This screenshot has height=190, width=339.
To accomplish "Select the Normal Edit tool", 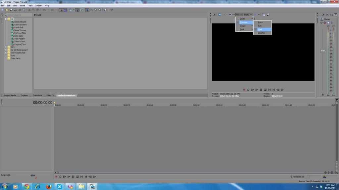I will [x=87, y=10].
